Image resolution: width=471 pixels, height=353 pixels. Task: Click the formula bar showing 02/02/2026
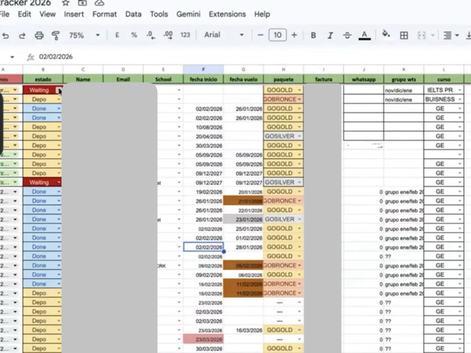[56, 57]
